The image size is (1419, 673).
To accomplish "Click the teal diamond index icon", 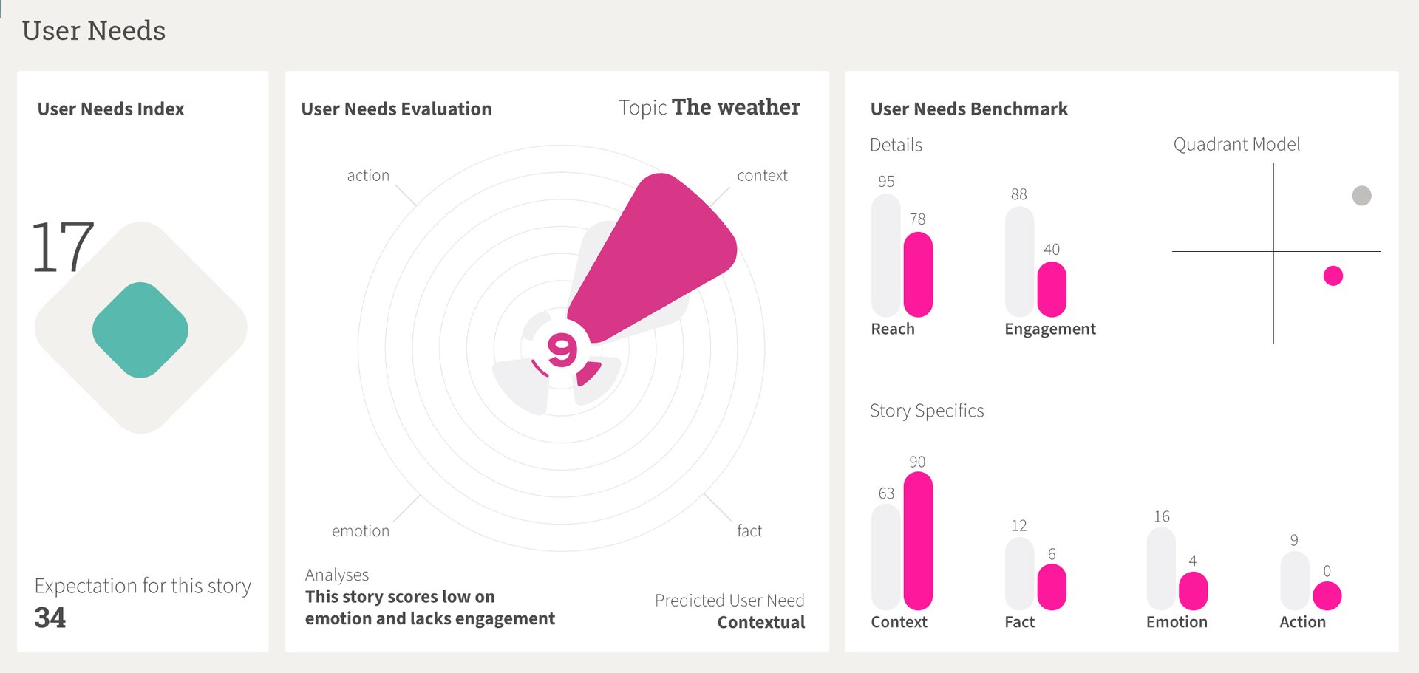I will (140, 329).
